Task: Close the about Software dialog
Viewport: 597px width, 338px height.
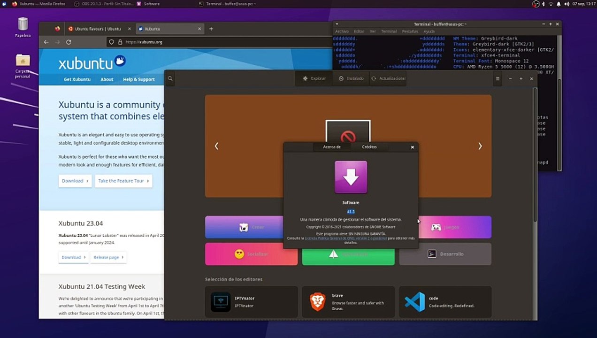Action: click(413, 147)
